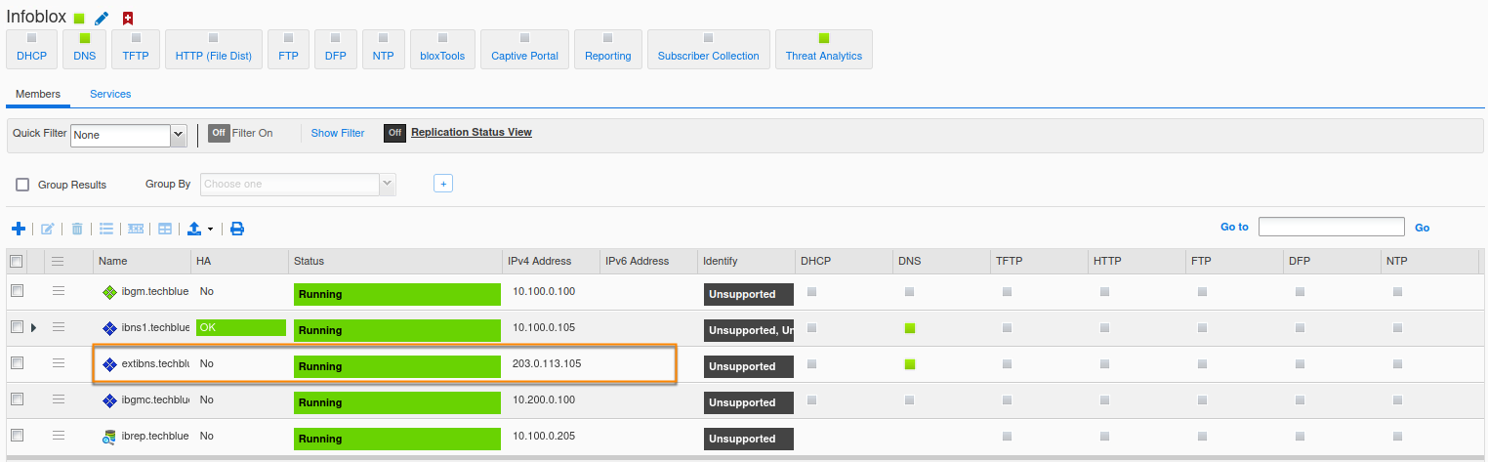Click the blue pencil edit icon beside Infoblox
The width and height of the screenshot is (1488, 462).
pyautogui.click(x=102, y=19)
